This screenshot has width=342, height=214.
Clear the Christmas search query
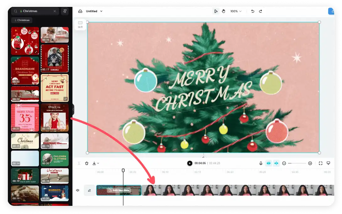[55, 11]
